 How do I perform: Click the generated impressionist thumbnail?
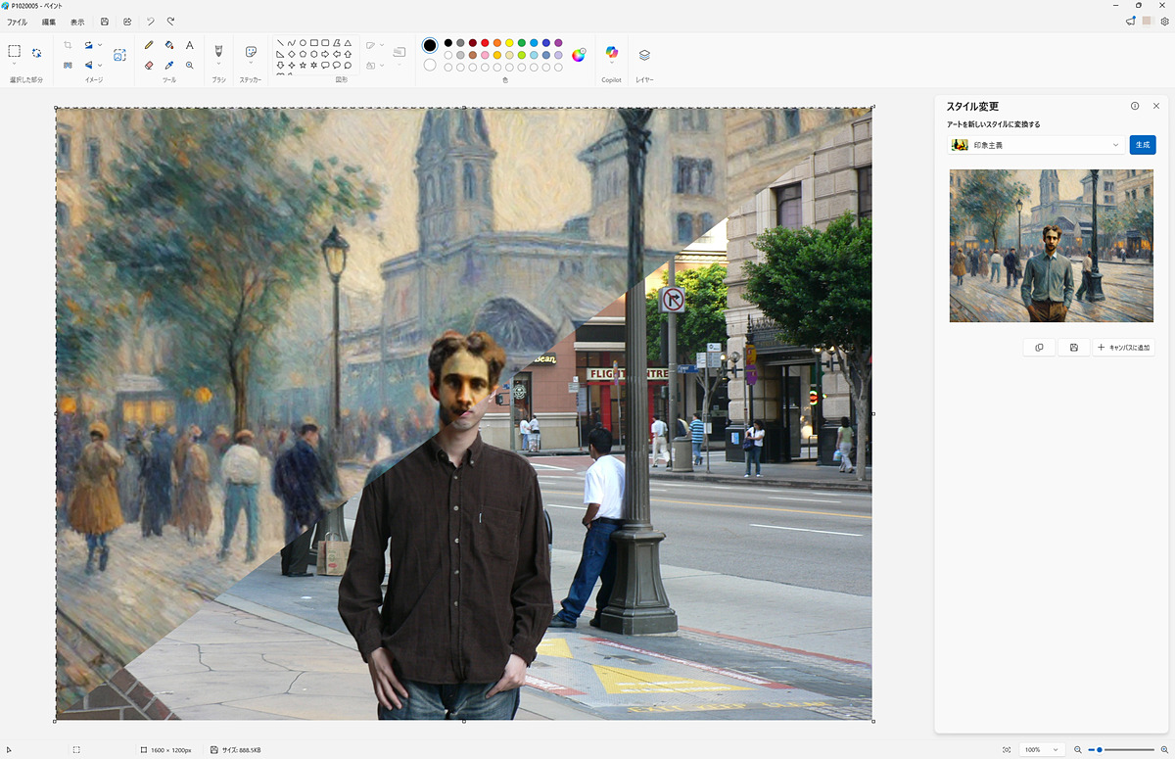(x=1052, y=246)
